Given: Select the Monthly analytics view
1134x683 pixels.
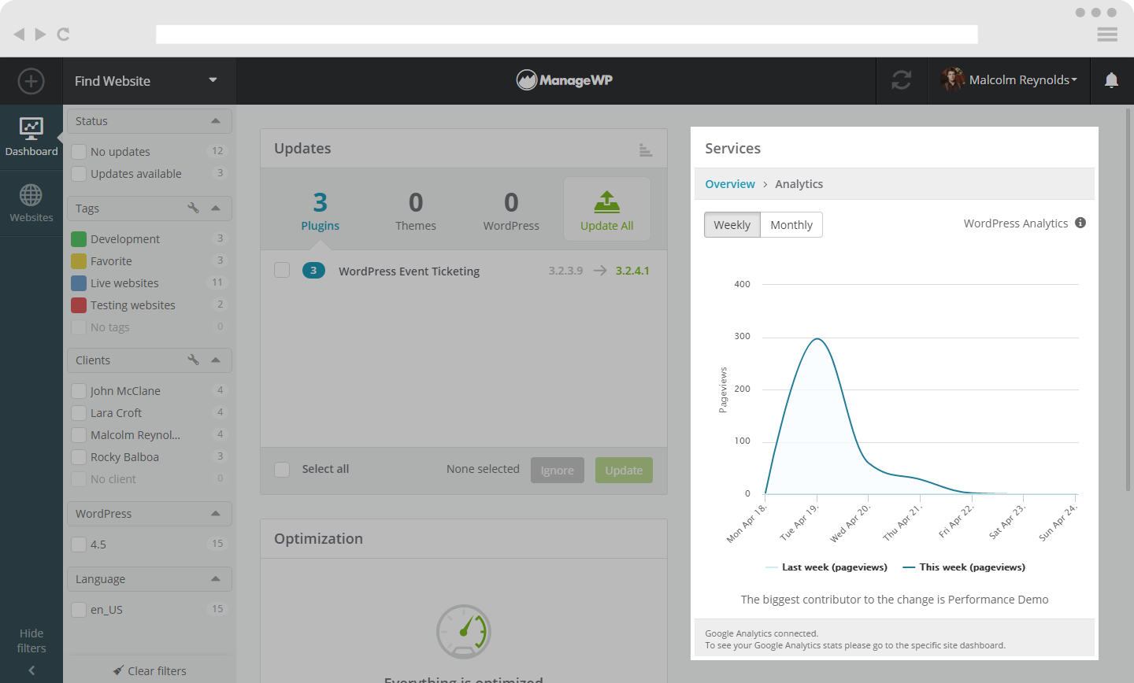Looking at the screenshot, I should click(791, 225).
